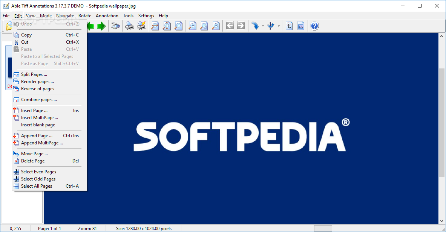Click the vertical scrollbar down arrow
The image size is (446, 232).
tap(441, 221)
